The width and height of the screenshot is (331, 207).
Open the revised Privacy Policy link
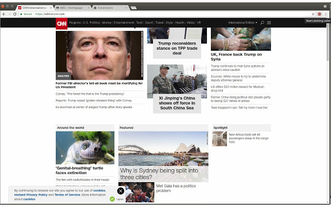(31, 195)
